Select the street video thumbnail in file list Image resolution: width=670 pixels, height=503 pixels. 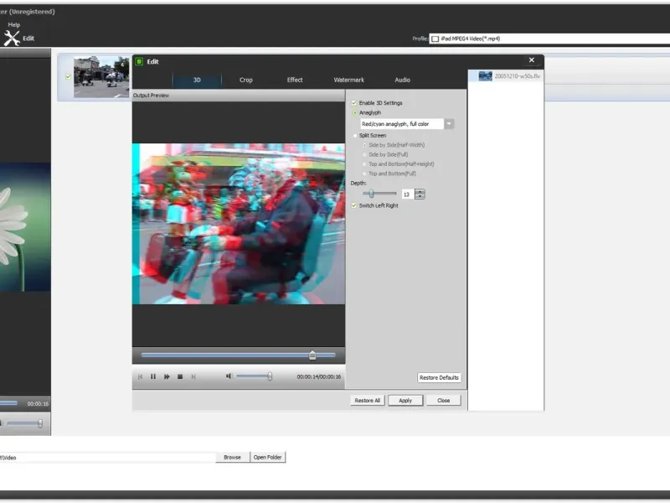coord(101,77)
